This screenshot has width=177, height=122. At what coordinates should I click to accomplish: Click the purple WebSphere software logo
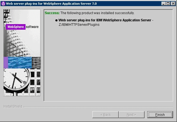pyautogui.click(x=16, y=27)
